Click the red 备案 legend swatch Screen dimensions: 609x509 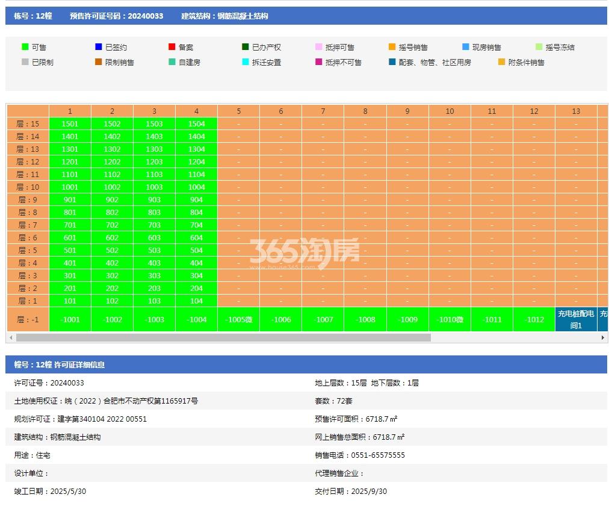[172, 46]
